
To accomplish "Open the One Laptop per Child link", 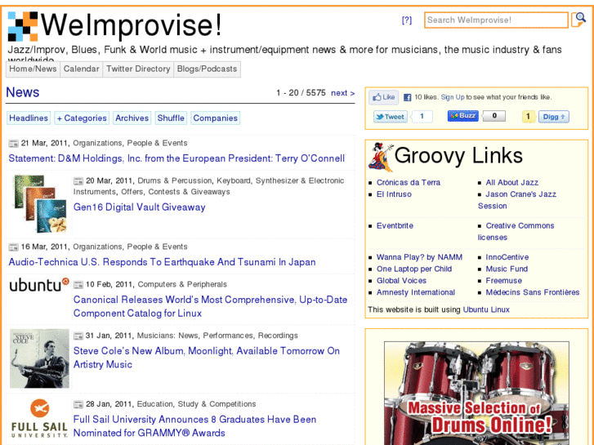I will click(414, 269).
